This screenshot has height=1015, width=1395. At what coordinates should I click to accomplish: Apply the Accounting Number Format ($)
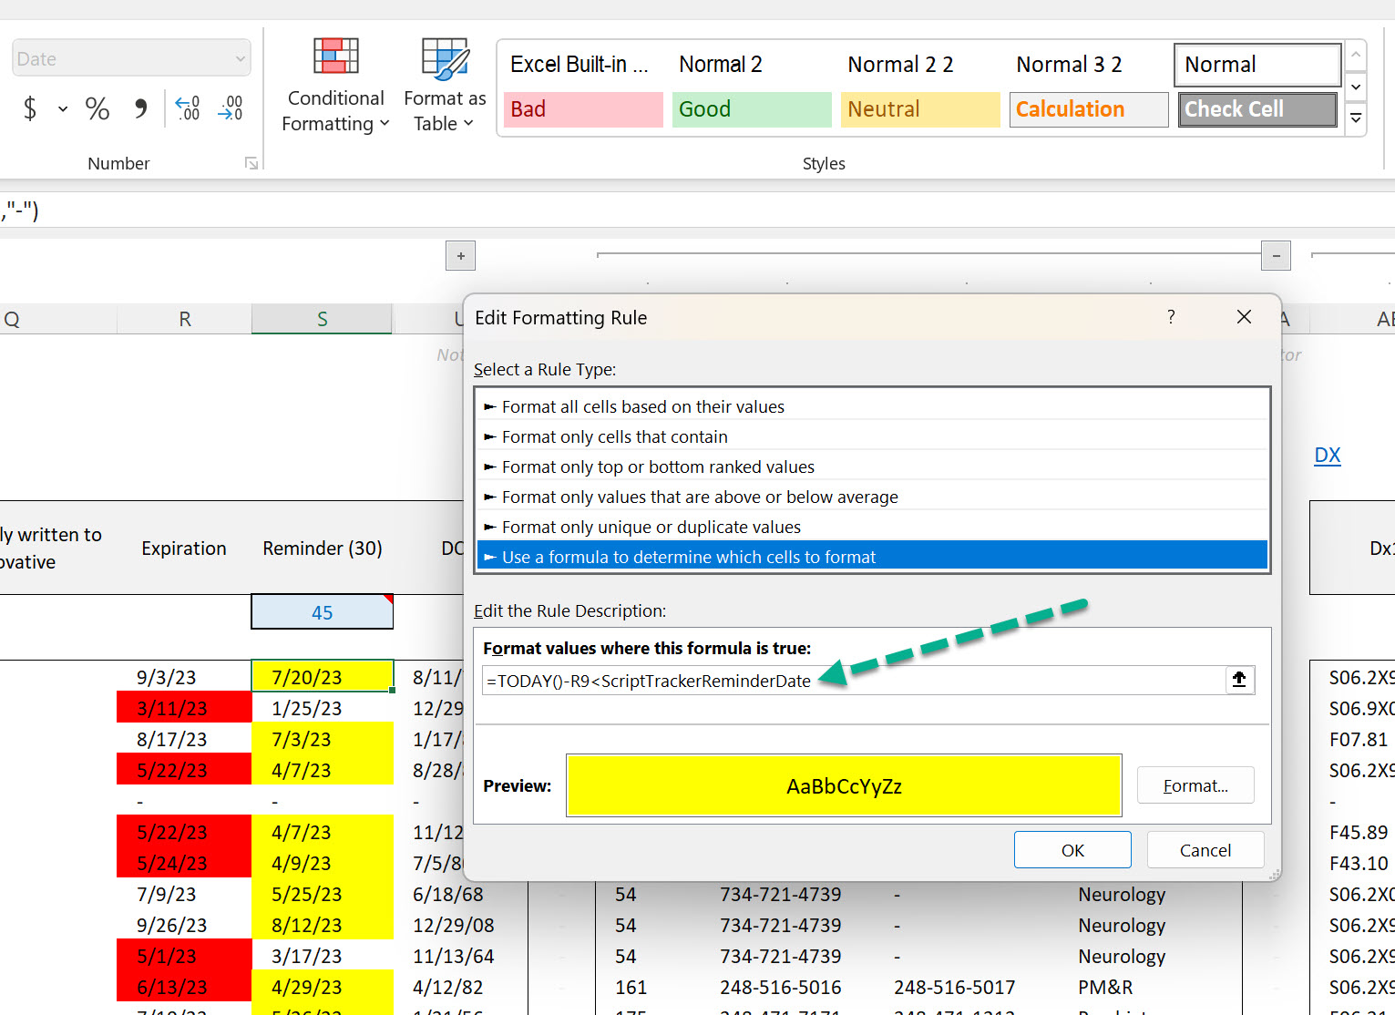click(x=30, y=108)
